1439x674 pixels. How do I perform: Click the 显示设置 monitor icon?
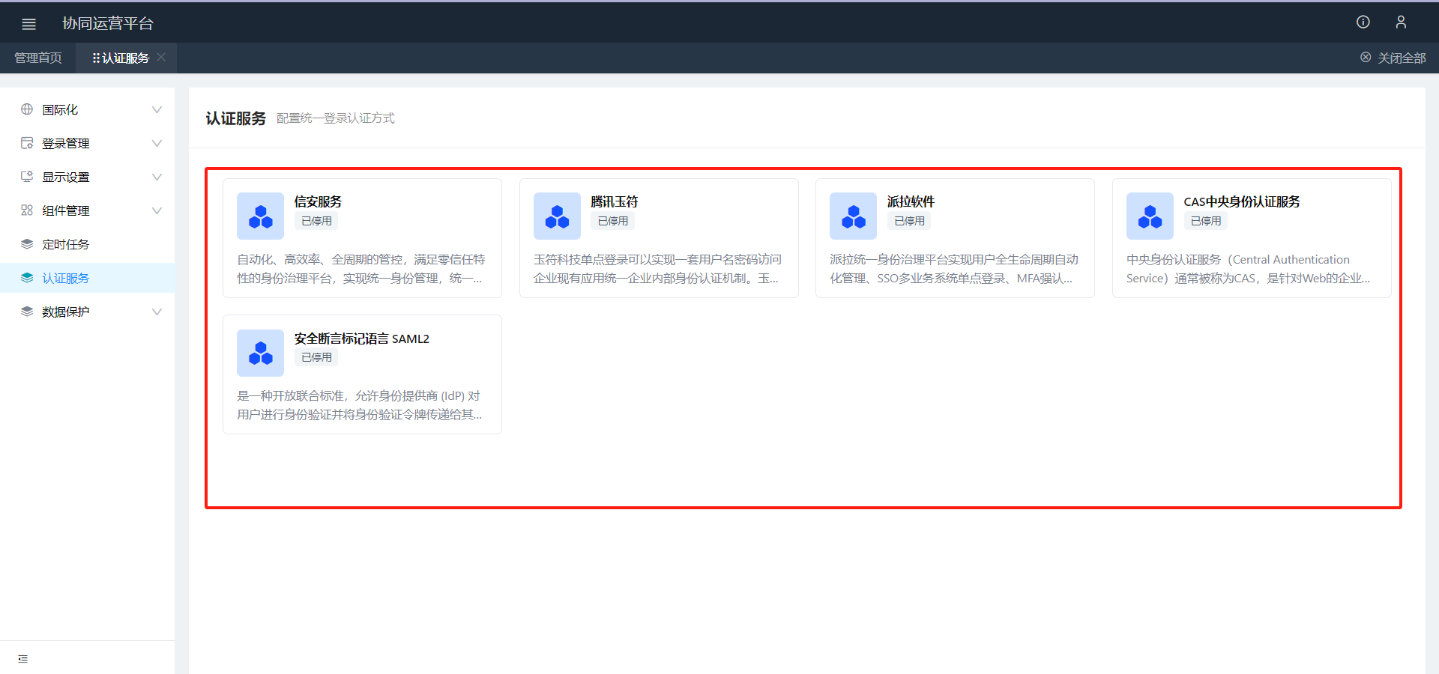point(27,177)
